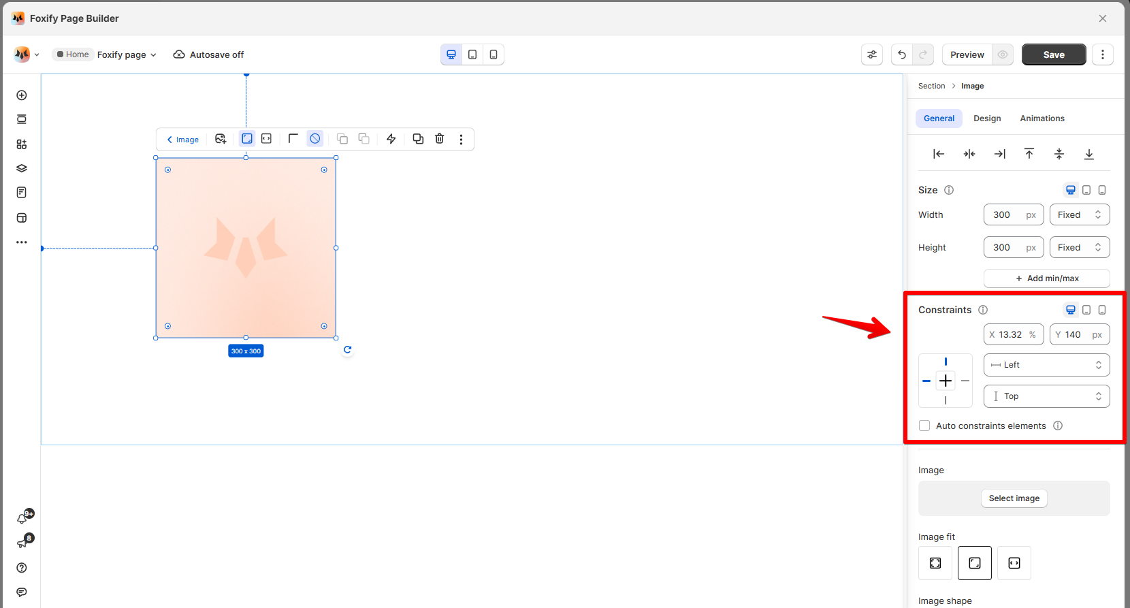
Task: Click the replace image icon in element toolbar
Action: click(221, 139)
